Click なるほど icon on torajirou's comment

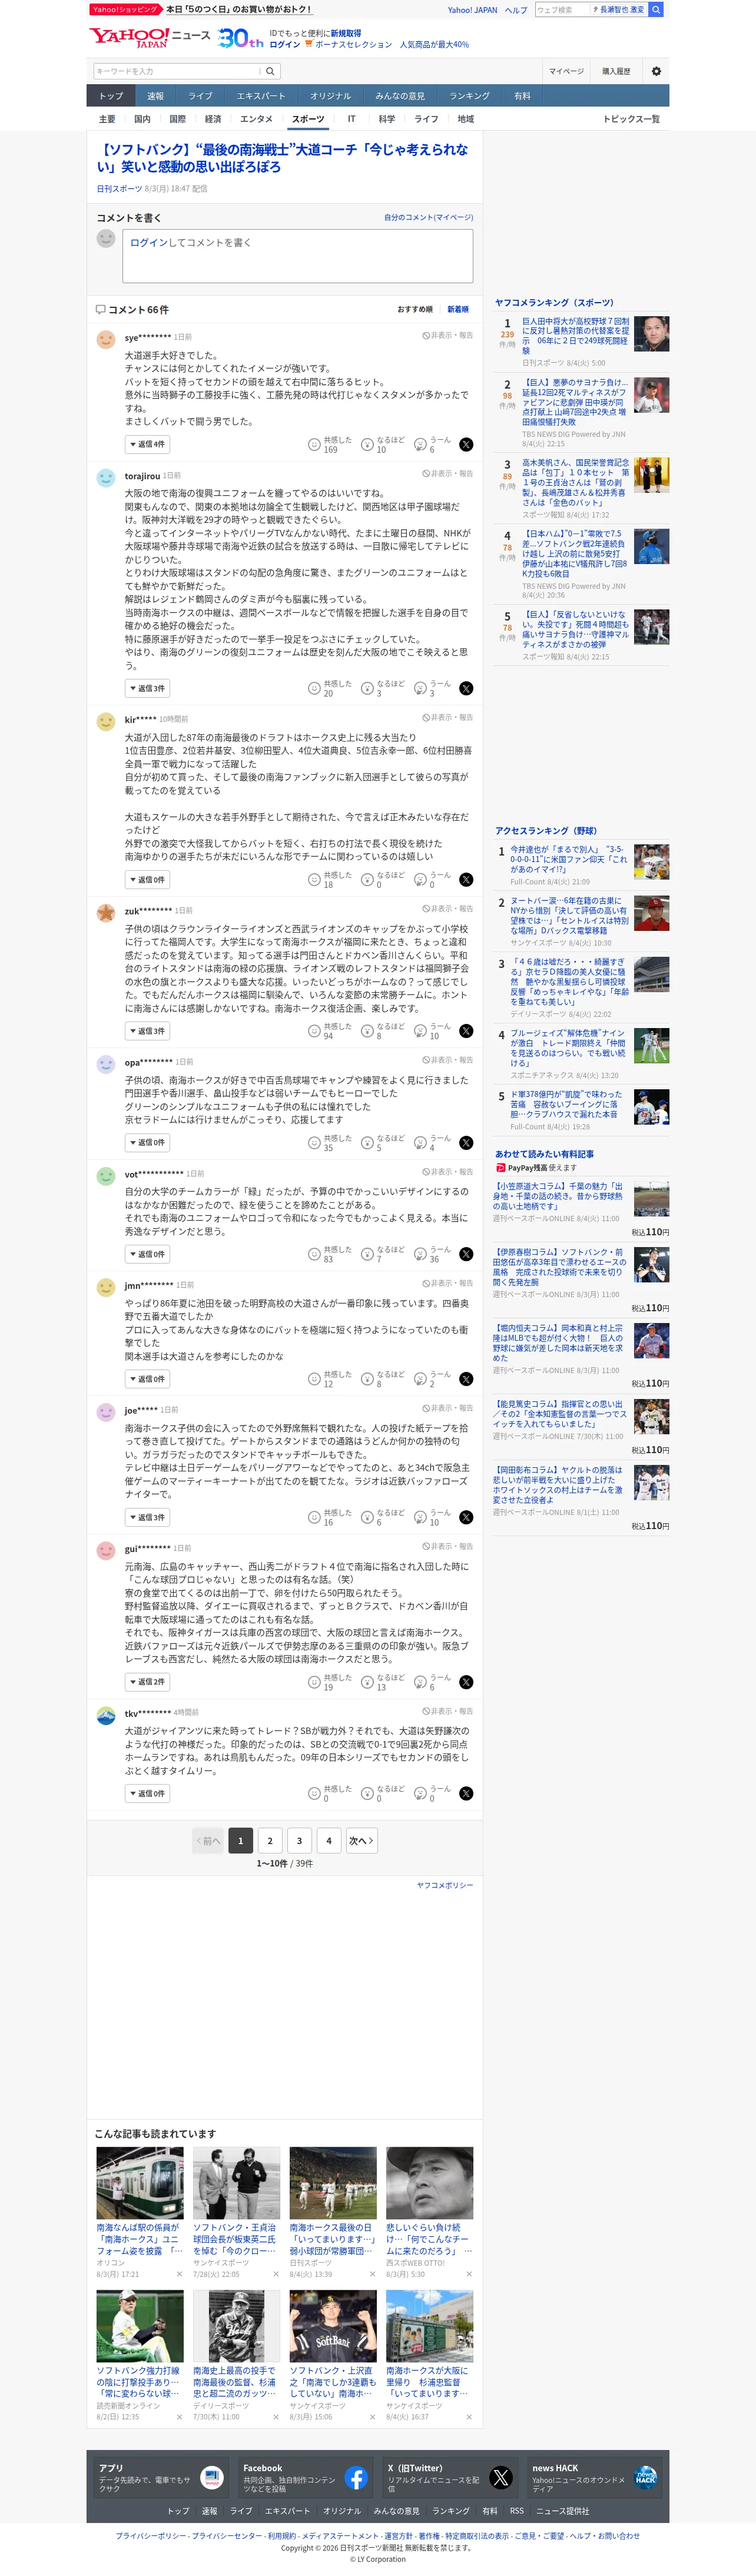(x=367, y=688)
